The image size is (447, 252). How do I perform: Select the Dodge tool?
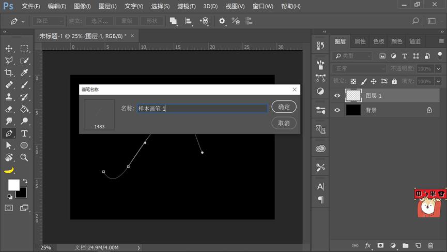tap(24, 121)
